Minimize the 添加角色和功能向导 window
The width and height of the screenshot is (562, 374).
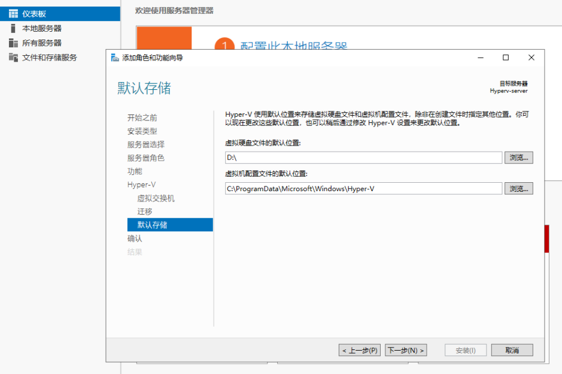(x=481, y=58)
